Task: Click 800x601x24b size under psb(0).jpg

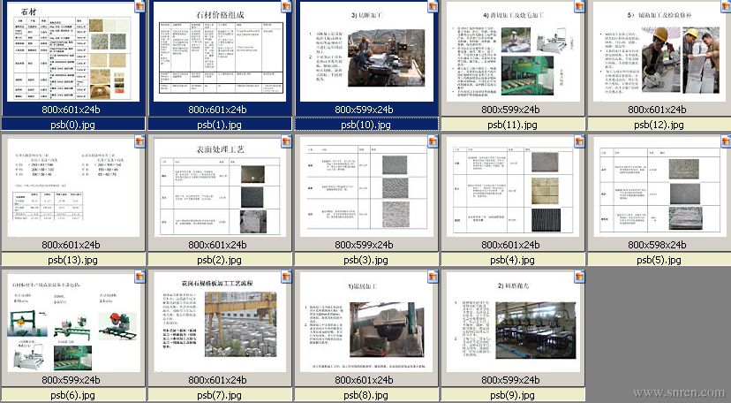Action: pyautogui.click(x=71, y=110)
